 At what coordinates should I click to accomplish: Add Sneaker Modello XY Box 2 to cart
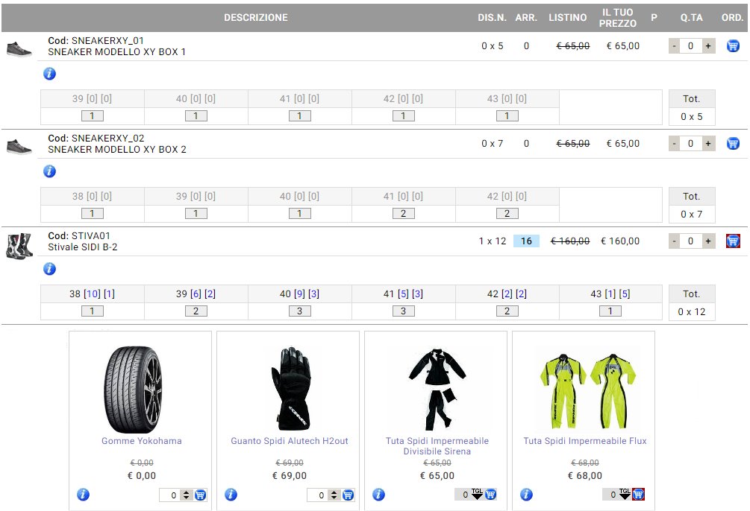(733, 144)
